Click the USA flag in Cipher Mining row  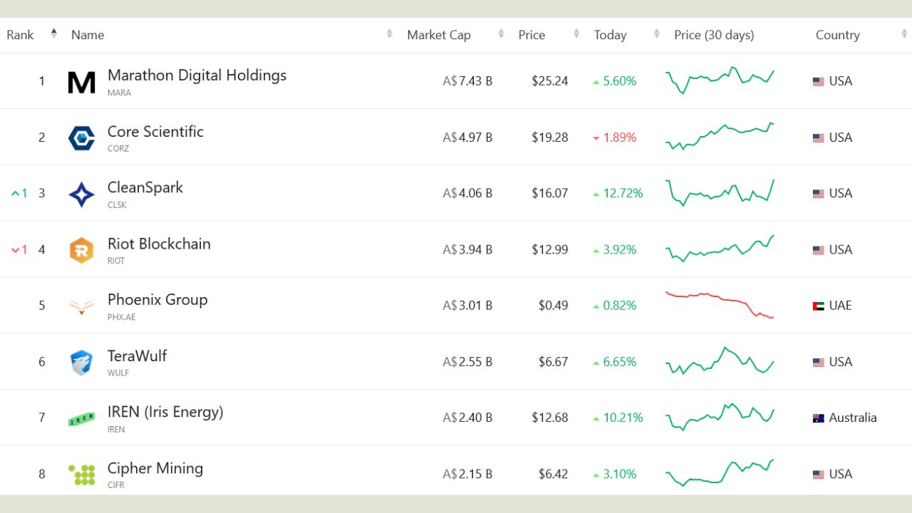tap(819, 475)
